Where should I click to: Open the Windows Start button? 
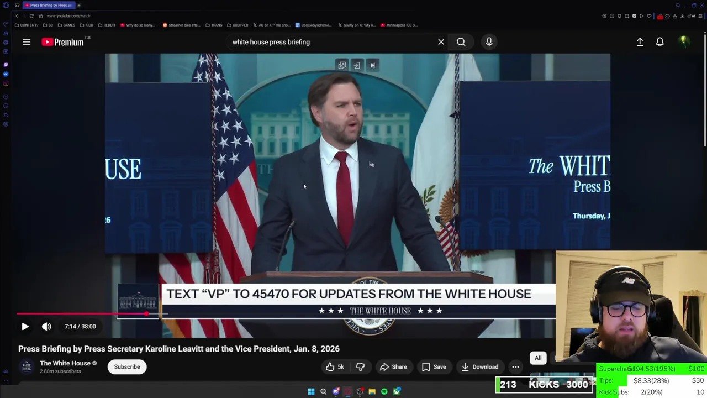coord(311,391)
